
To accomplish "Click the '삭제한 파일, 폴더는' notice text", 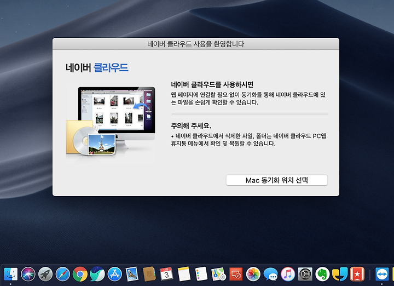I will 248,140.
